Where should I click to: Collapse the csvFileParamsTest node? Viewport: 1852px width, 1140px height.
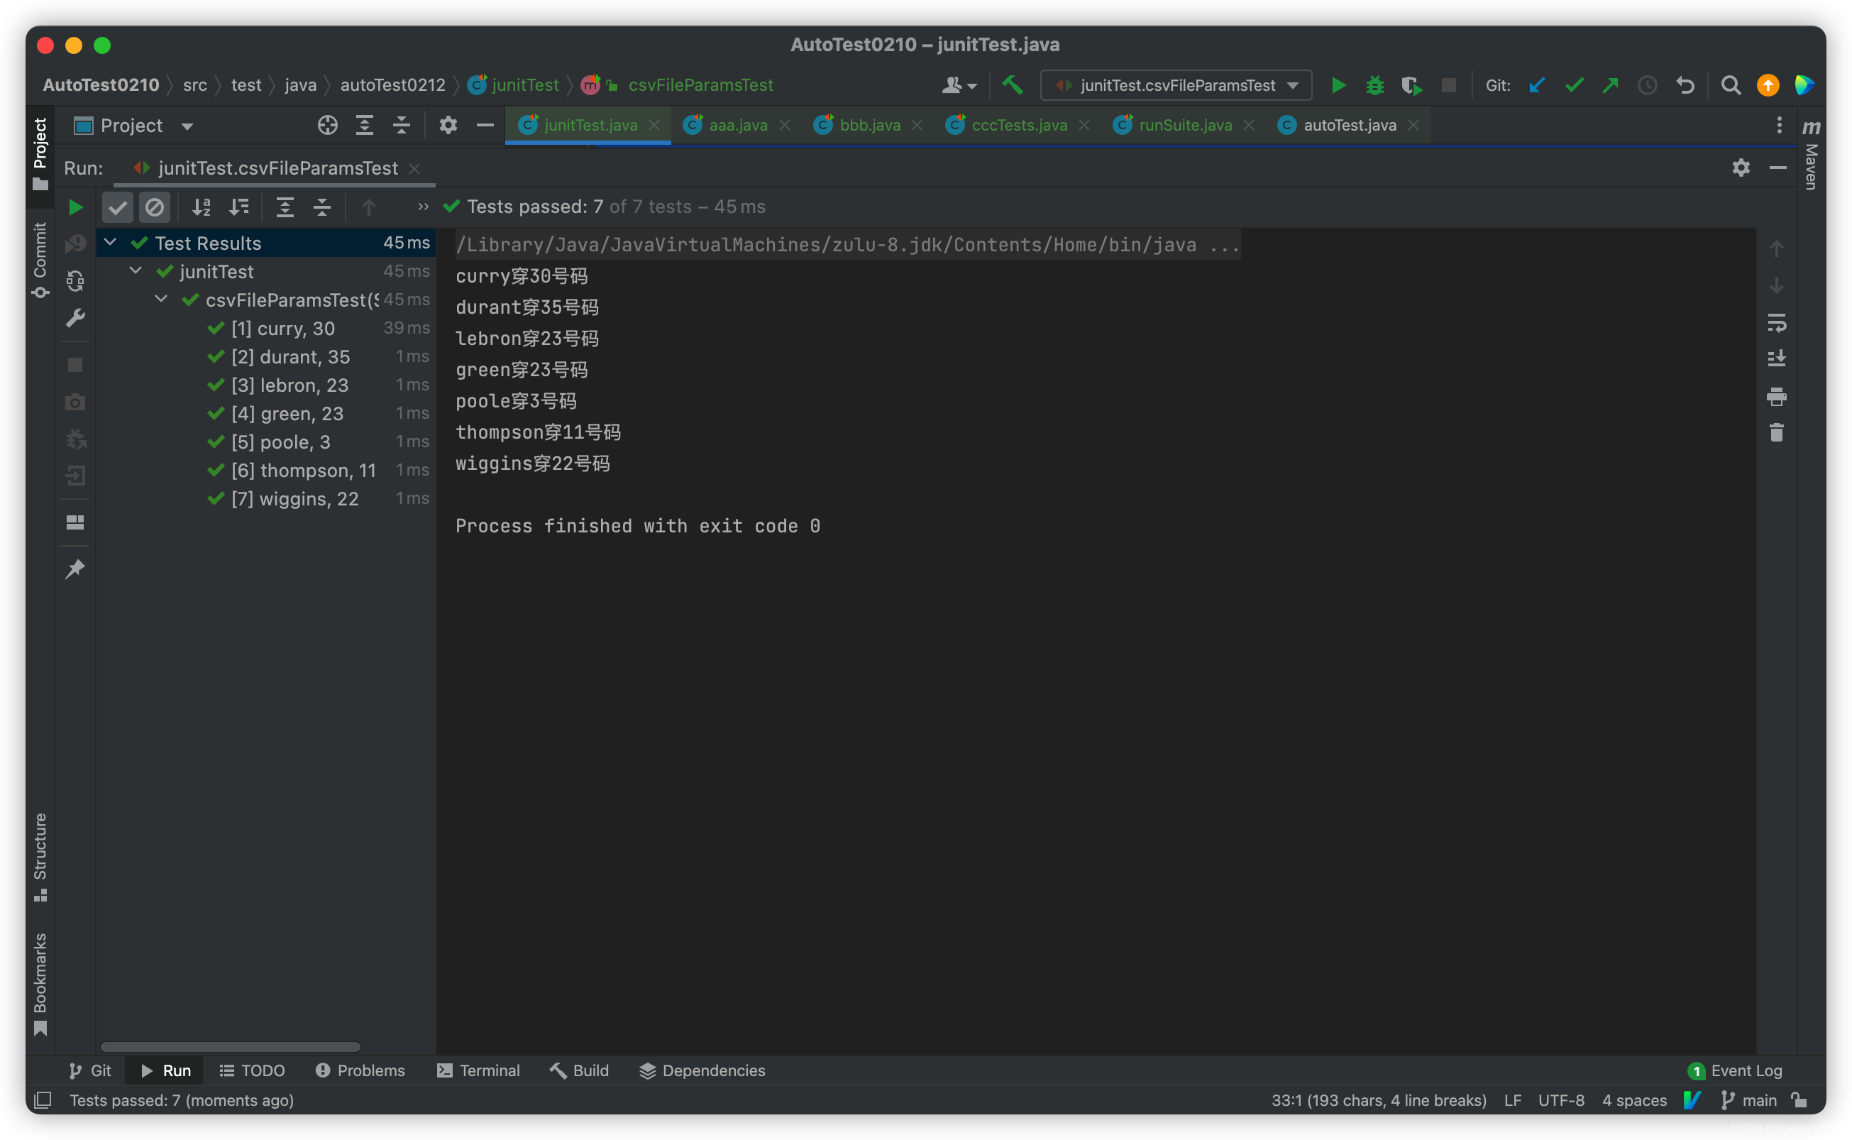pyautogui.click(x=161, y=300)
